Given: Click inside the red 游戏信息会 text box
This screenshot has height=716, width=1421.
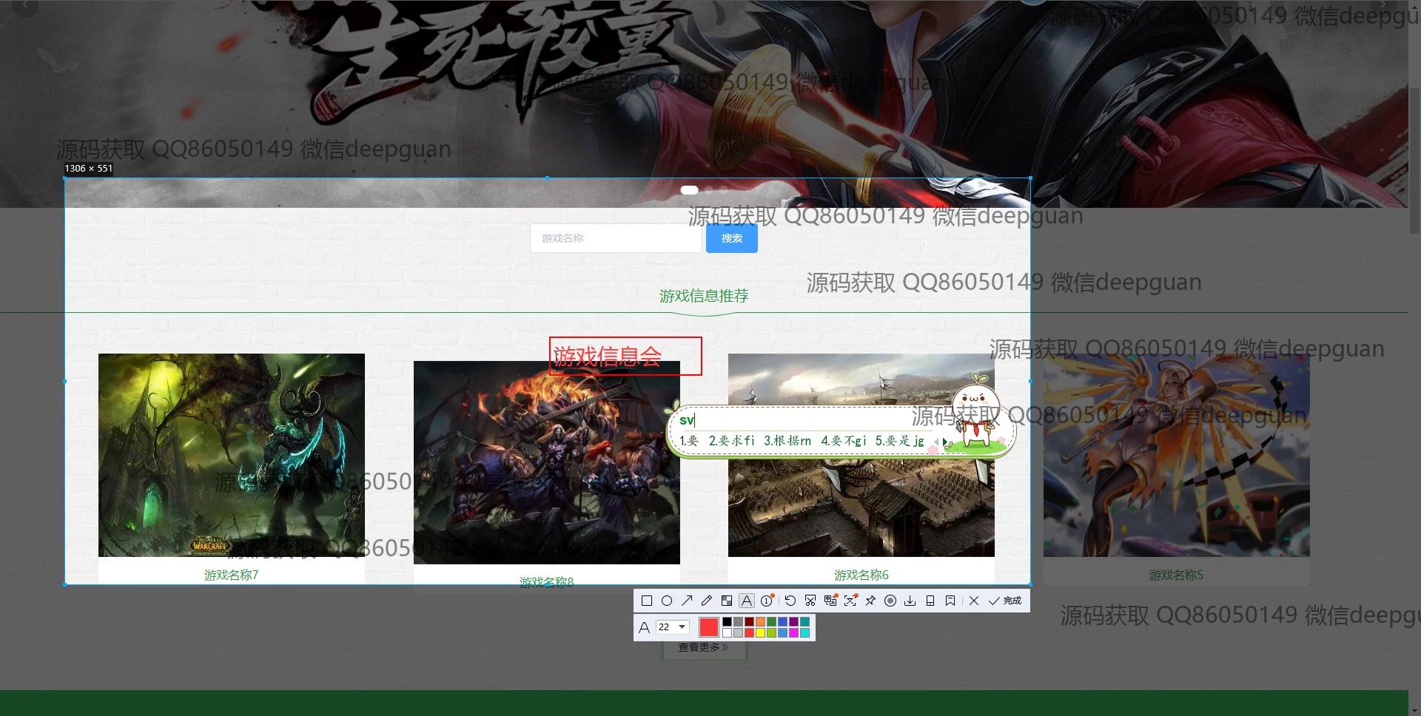Looking at the screenshot, I should click(x=625, y=357).
